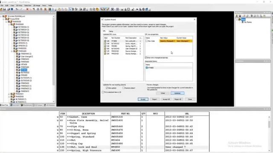Image resolution: width=273 pixels, height=153 pixels.
Task: Enable Fit to selected item in 3D
Action: [x=103, y=92]
